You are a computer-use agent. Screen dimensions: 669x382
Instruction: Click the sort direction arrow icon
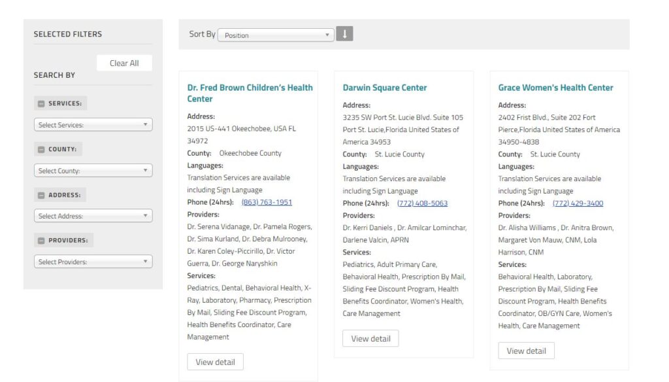click(344, 34)
